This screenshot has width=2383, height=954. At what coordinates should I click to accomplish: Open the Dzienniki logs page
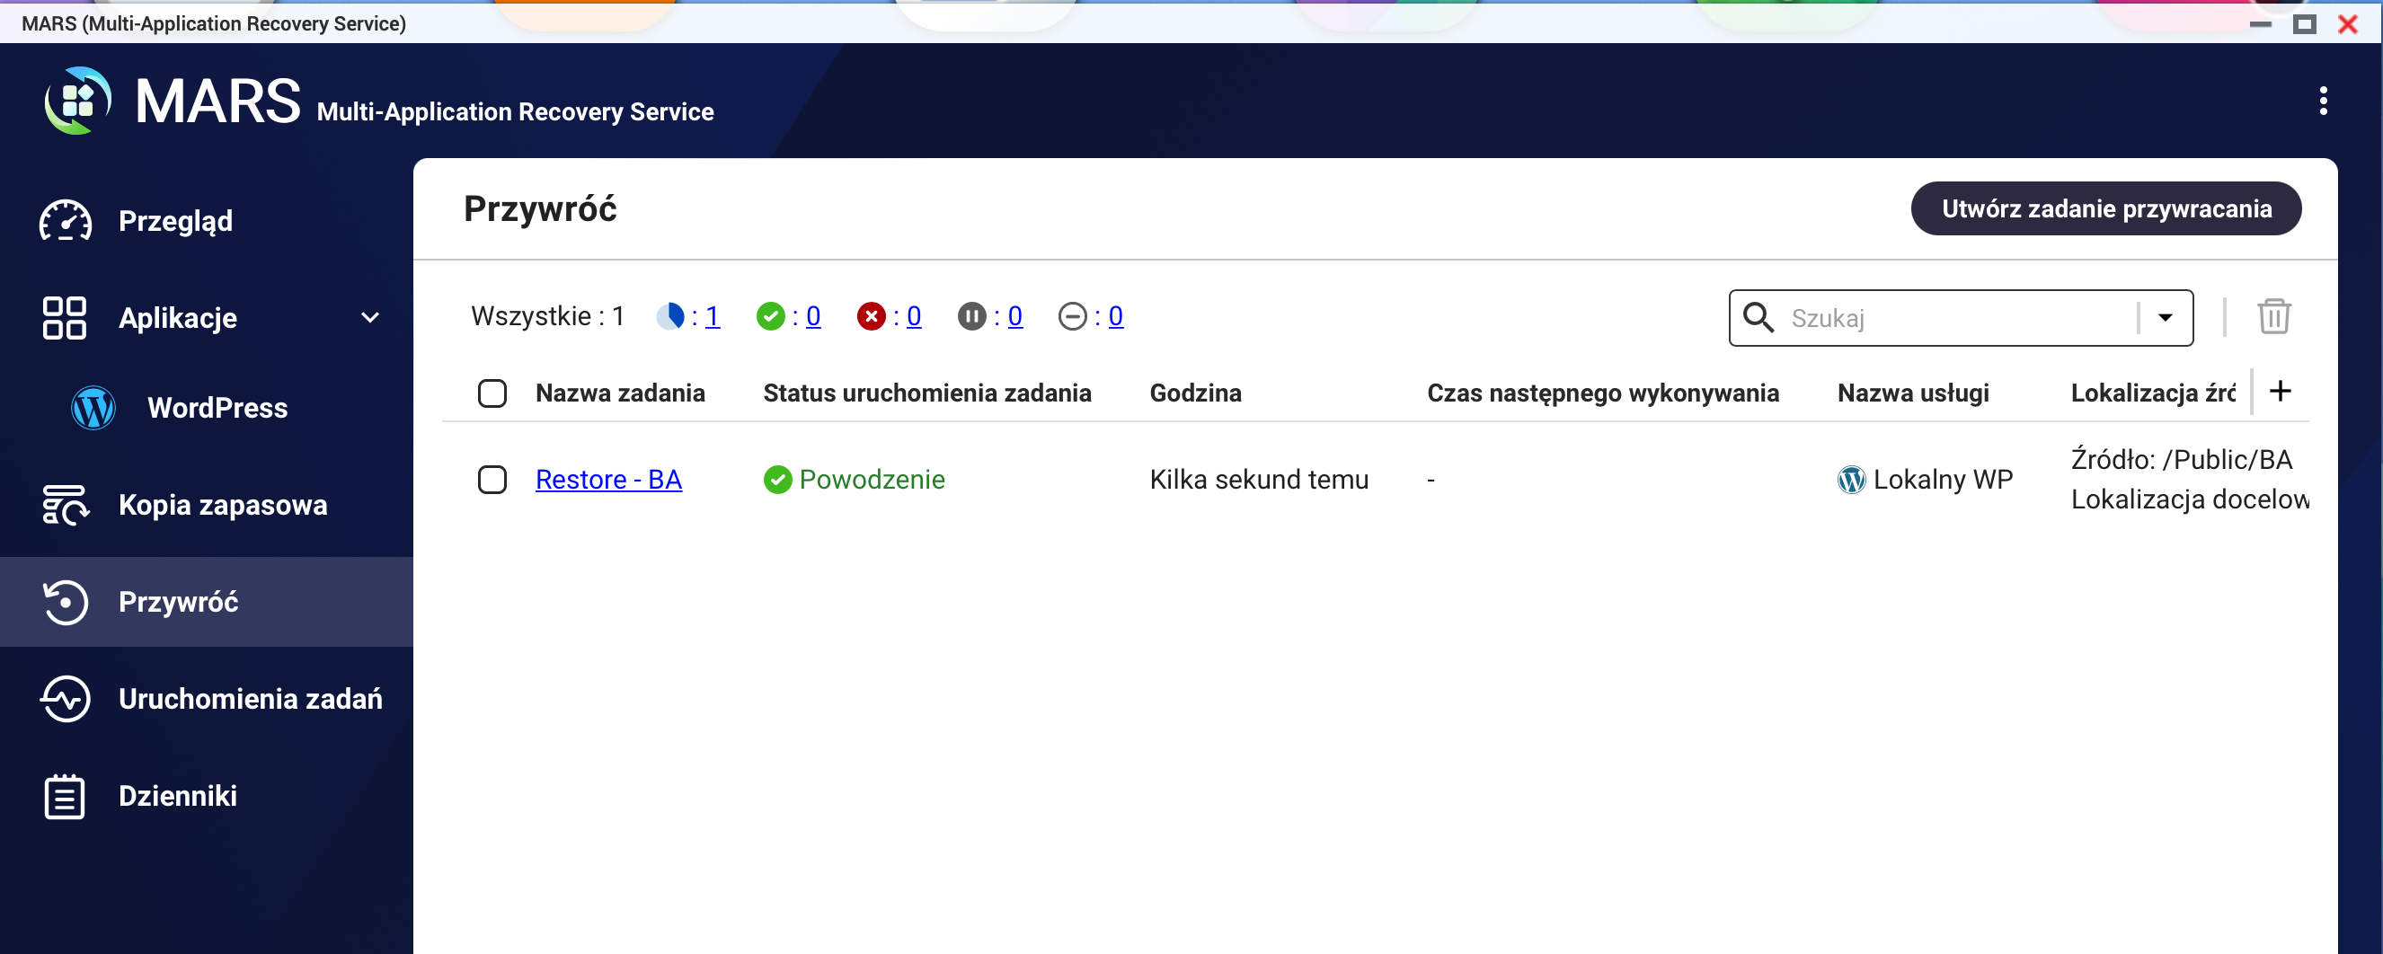(178, 796)
